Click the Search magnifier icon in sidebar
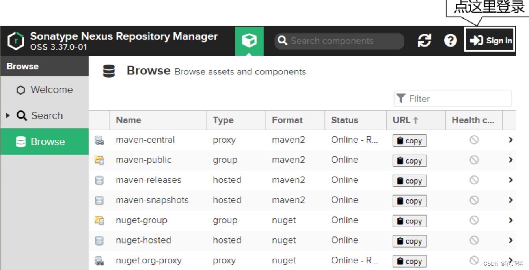Image resolution: width=529 pixels, height=270 pixels. click(x=21, y=115)
